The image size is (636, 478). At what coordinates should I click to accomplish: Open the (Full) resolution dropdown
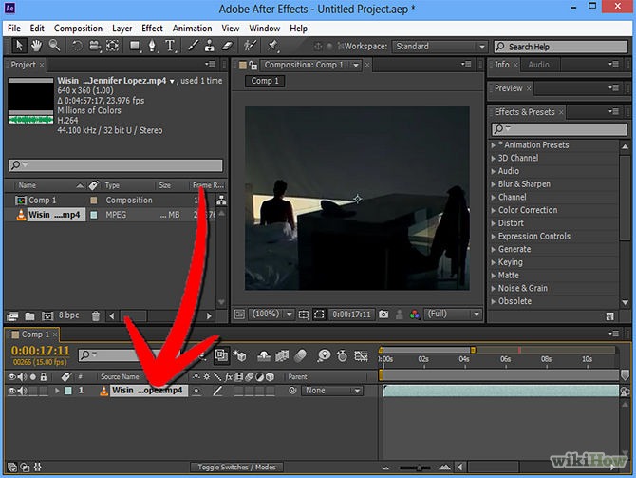(453, 314)
